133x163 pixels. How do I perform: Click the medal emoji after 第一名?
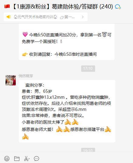(x=104, y=35)
